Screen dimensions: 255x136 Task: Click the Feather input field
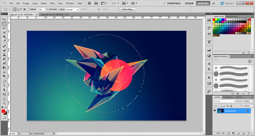pyautogui.click(x=41, y=10)
